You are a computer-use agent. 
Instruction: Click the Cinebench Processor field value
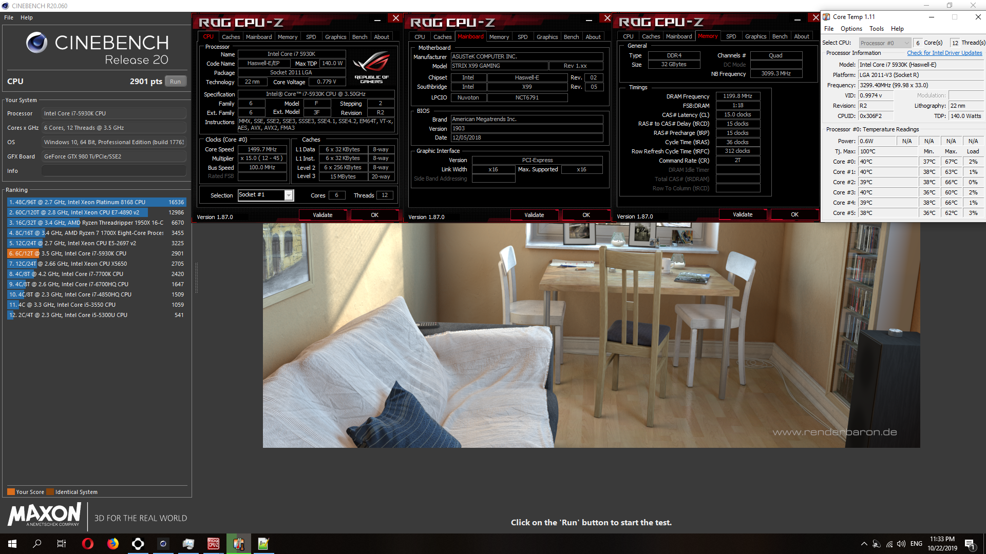click(x=114, y=113)
